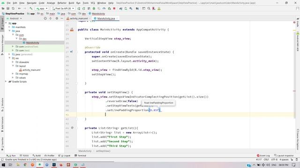This screenshot has height=168, width=300.
Task: Click the class gutter icon beside MainActivity
Action: [72, 29]
